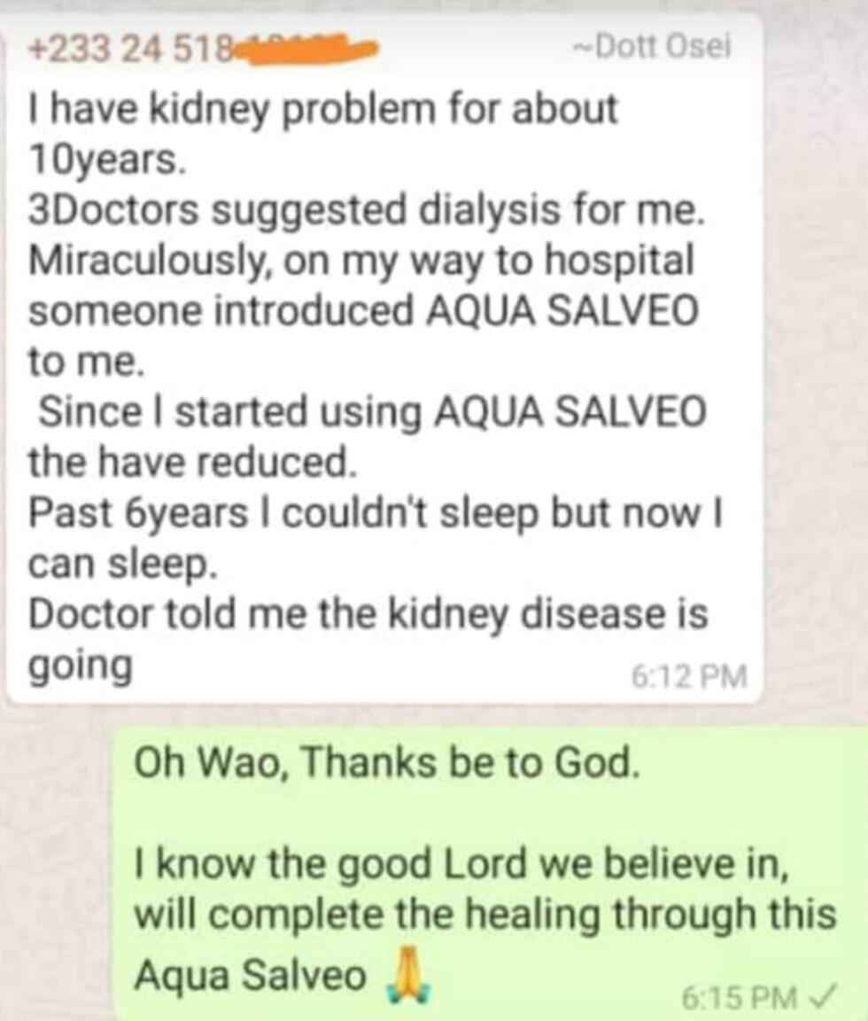Click "will complete the healing through this" line

pos(484,915)
